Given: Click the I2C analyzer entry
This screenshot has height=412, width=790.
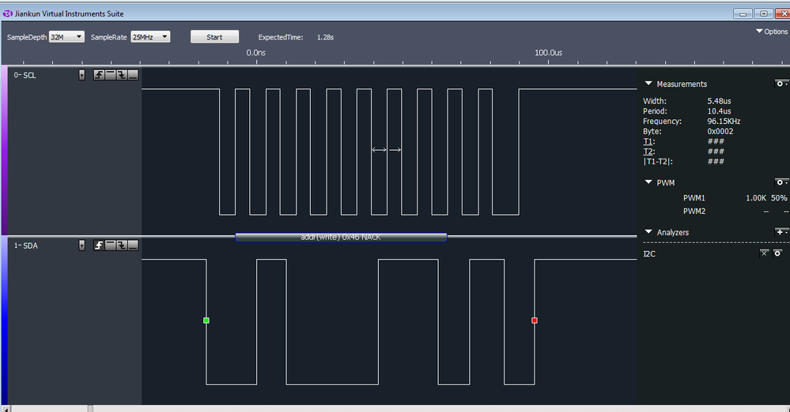Looking at the screenshot, I should click(649, 253).
